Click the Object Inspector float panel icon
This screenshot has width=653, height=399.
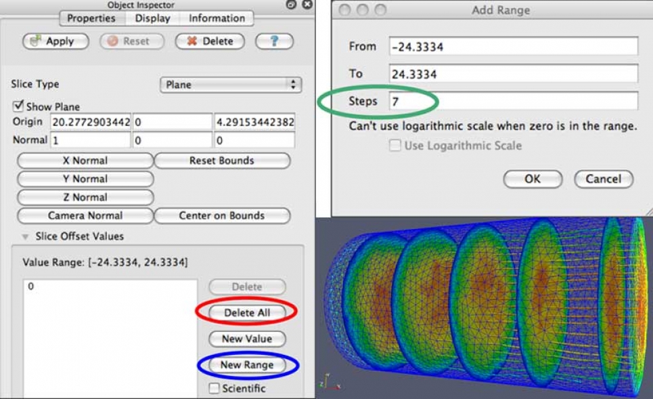pos(292,5)
